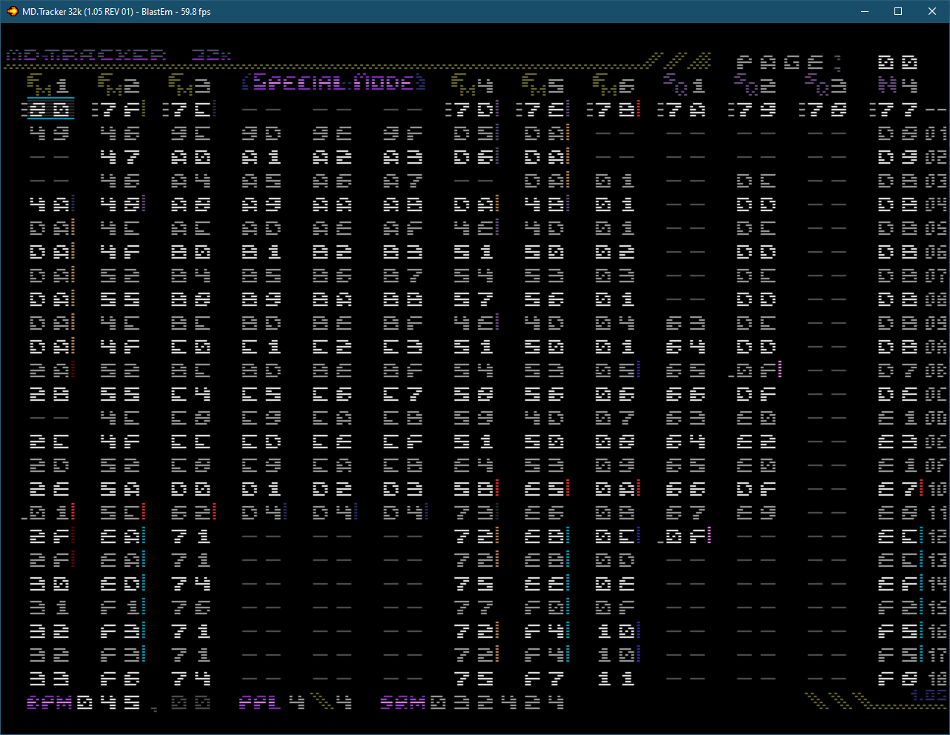This screenshot has width=950, height=735.
Task: Select pattern cell C4 in FM3 column
Action: coord(192,394)
